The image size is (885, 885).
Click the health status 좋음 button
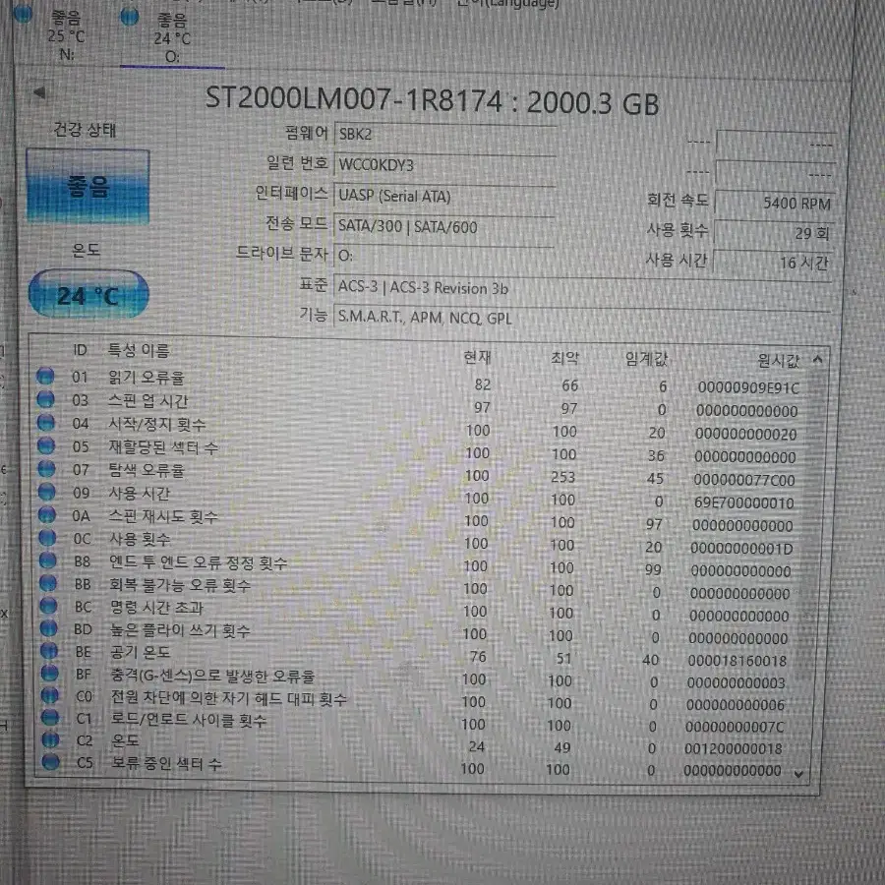pos(88,186)
